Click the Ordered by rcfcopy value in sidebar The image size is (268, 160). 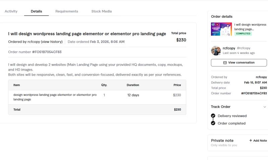coord(261,77)
